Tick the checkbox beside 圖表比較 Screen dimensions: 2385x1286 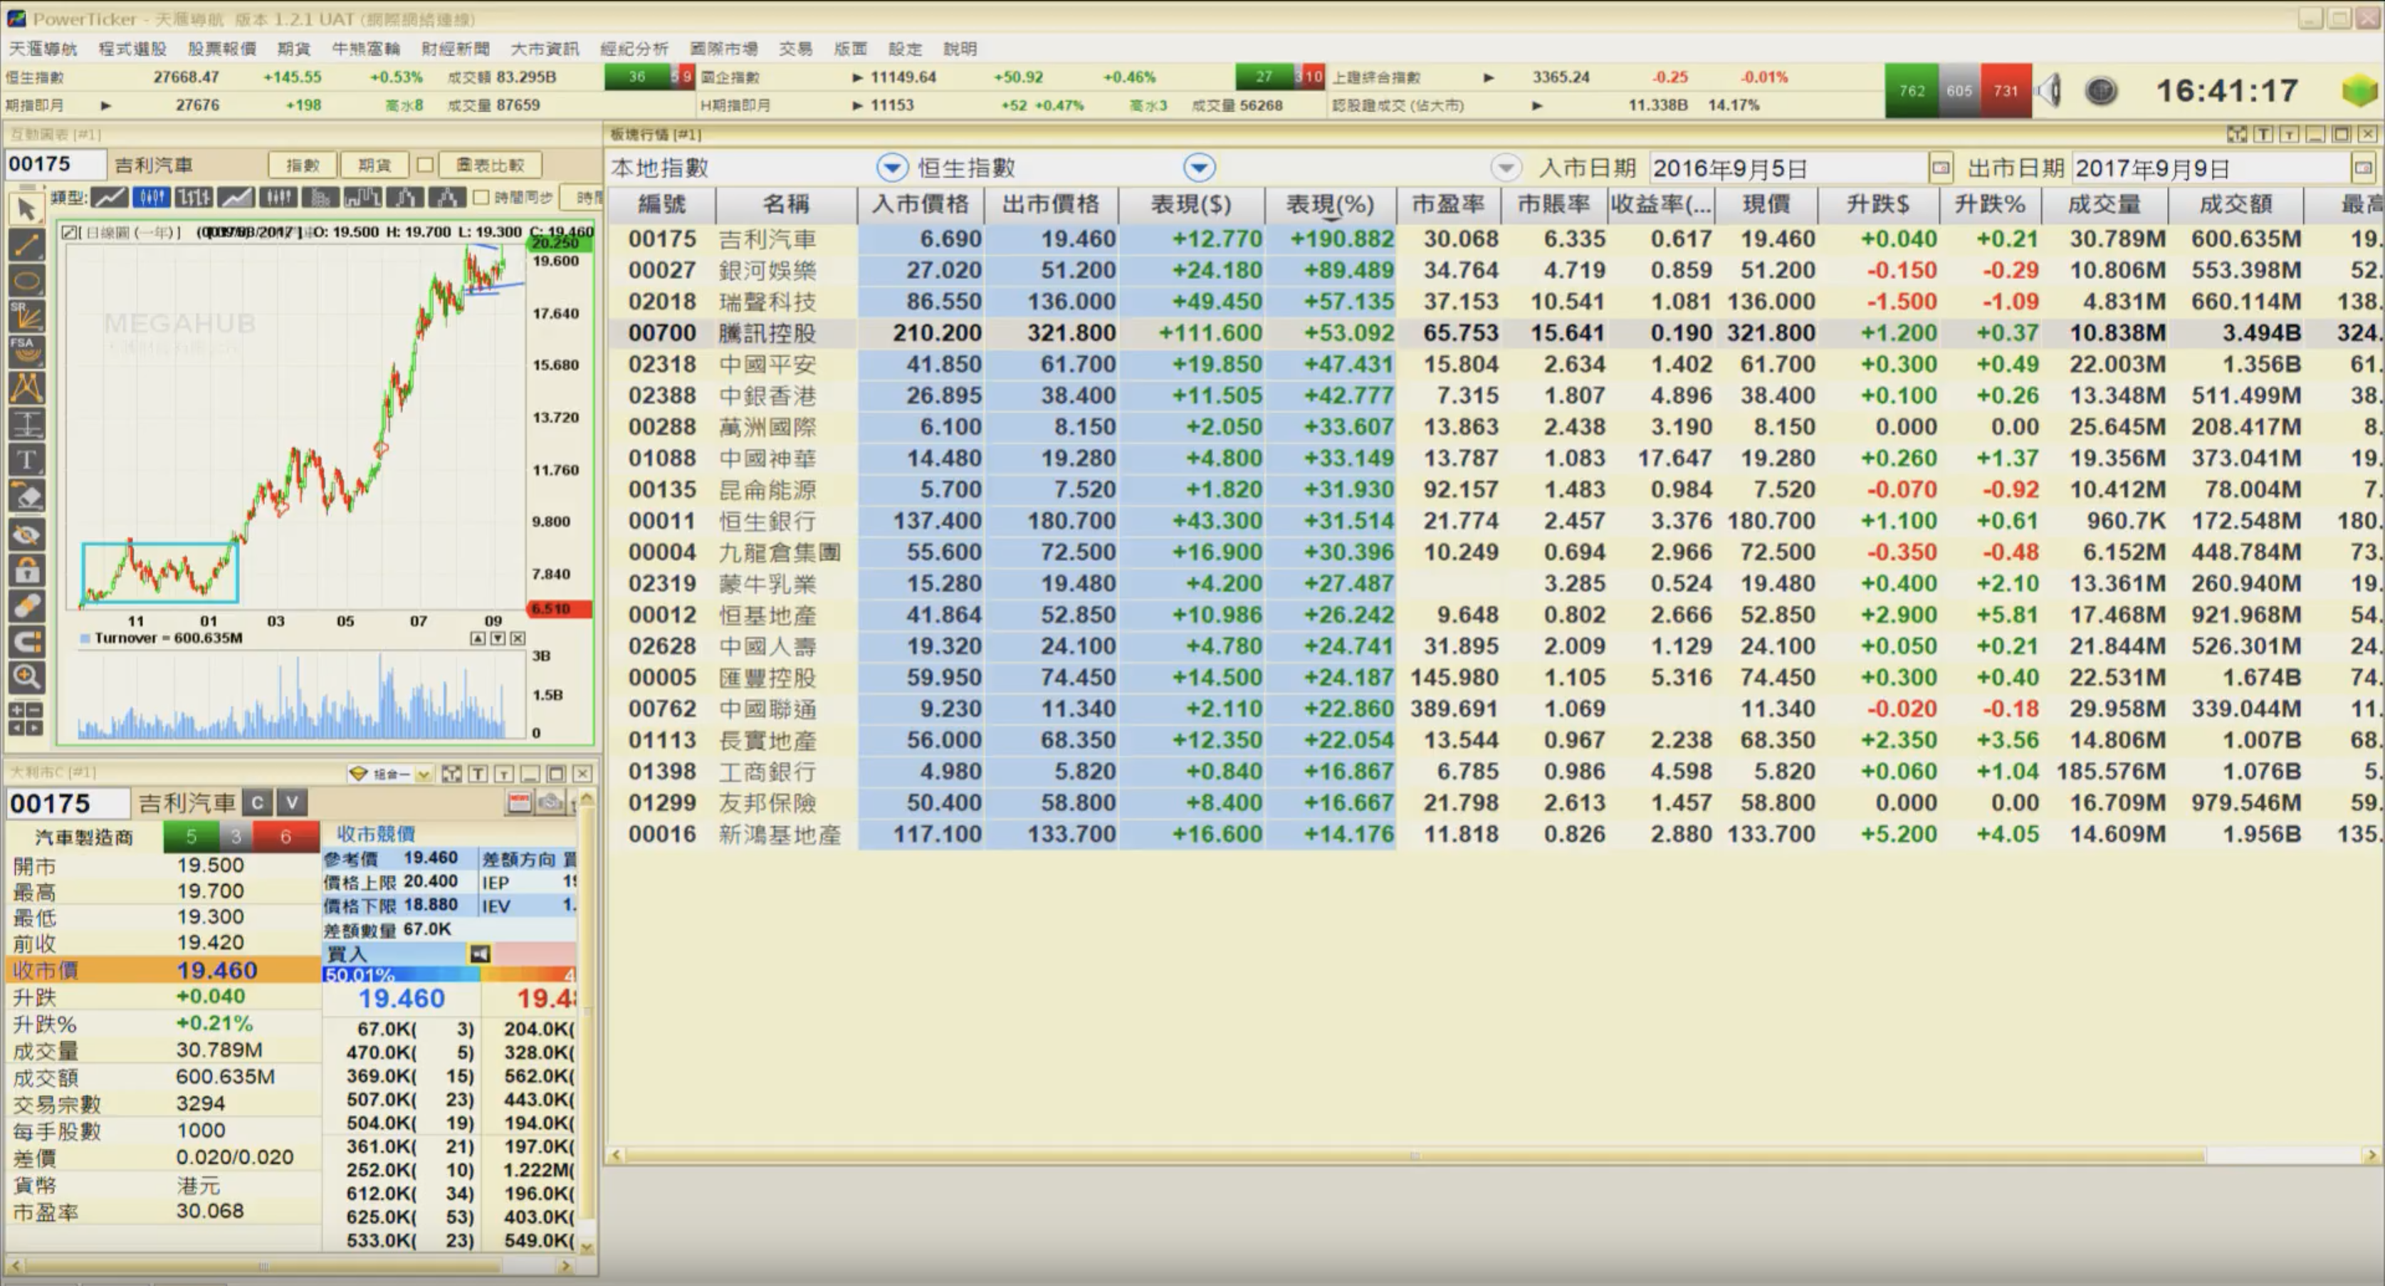point(425,166)
